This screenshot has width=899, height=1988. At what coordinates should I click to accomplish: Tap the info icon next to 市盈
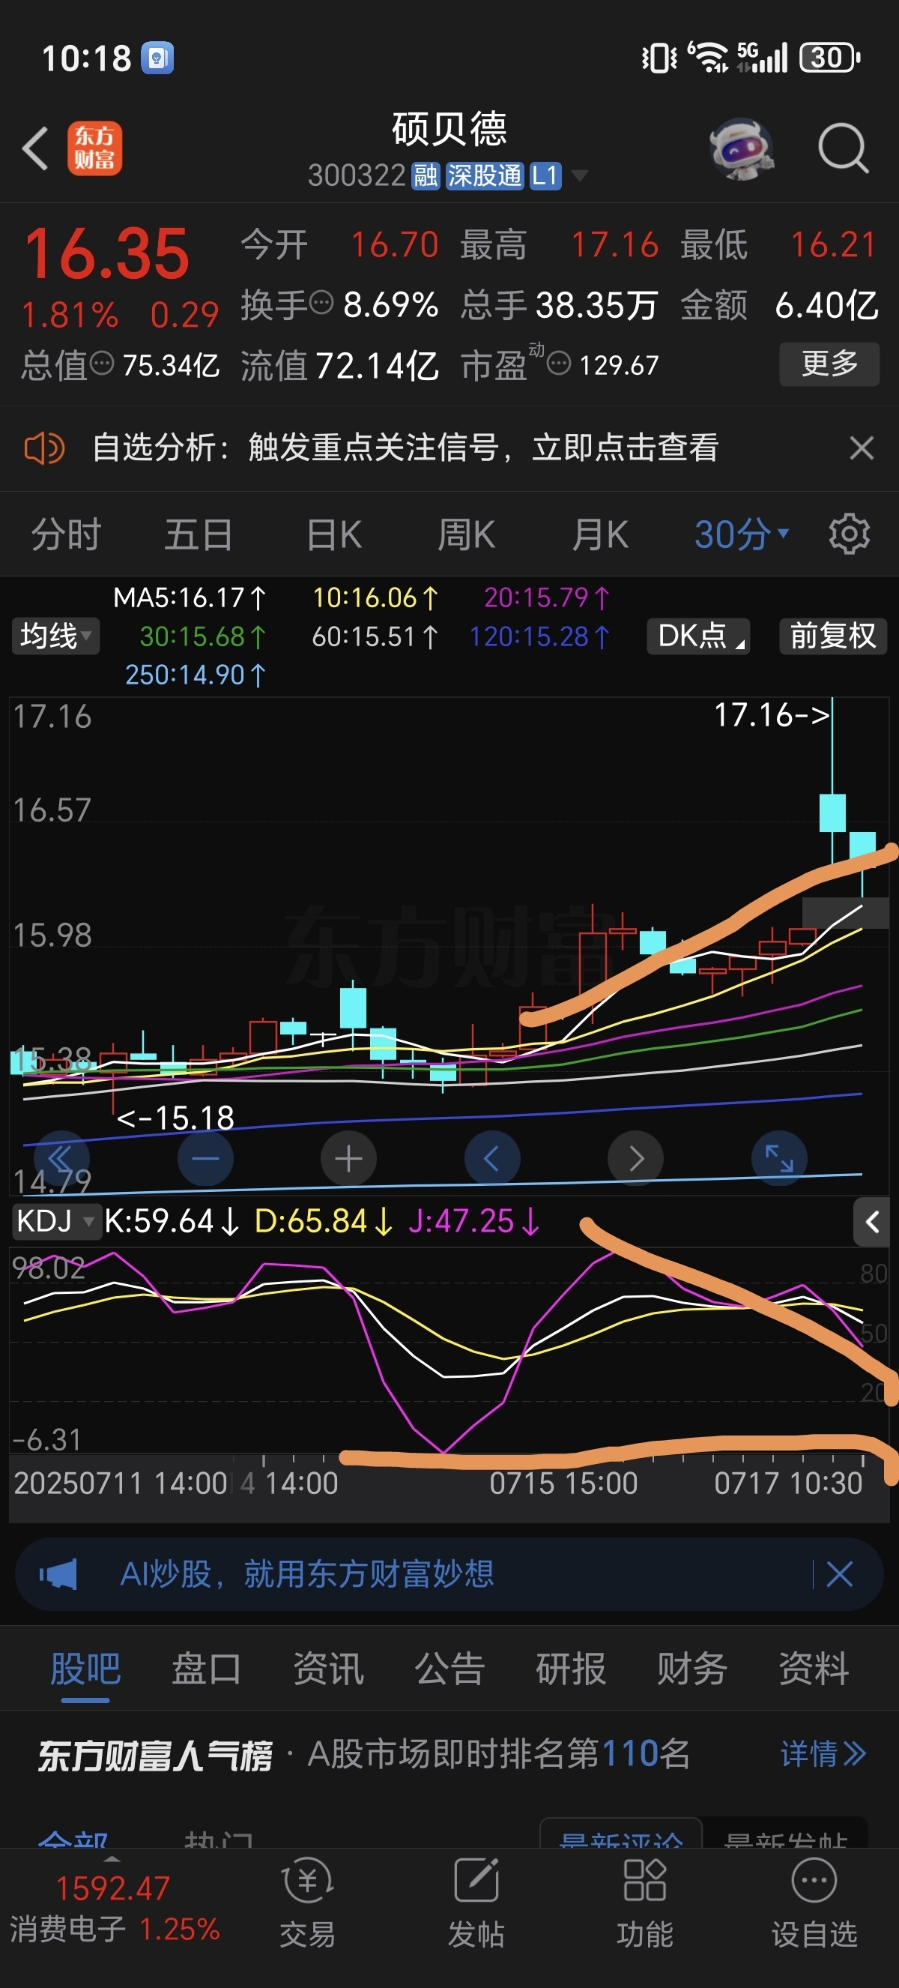pyautogui.click(x=559, y=363)
